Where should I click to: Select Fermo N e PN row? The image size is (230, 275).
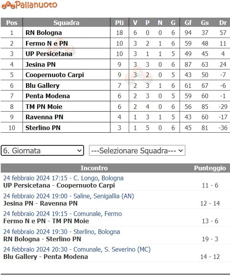pyautogui.click(x=47, y=43)
